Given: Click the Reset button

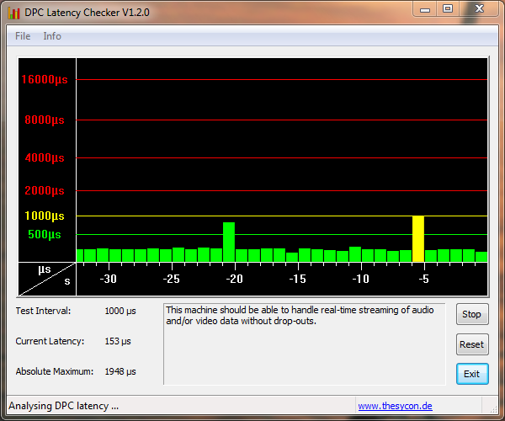Looking at the screenshot, I should pos(472,344).
